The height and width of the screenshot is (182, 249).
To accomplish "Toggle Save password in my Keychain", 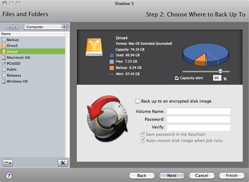I will click(142, 134).
